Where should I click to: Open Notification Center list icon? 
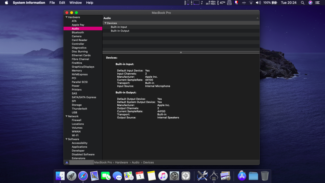(x=317, y=3)
